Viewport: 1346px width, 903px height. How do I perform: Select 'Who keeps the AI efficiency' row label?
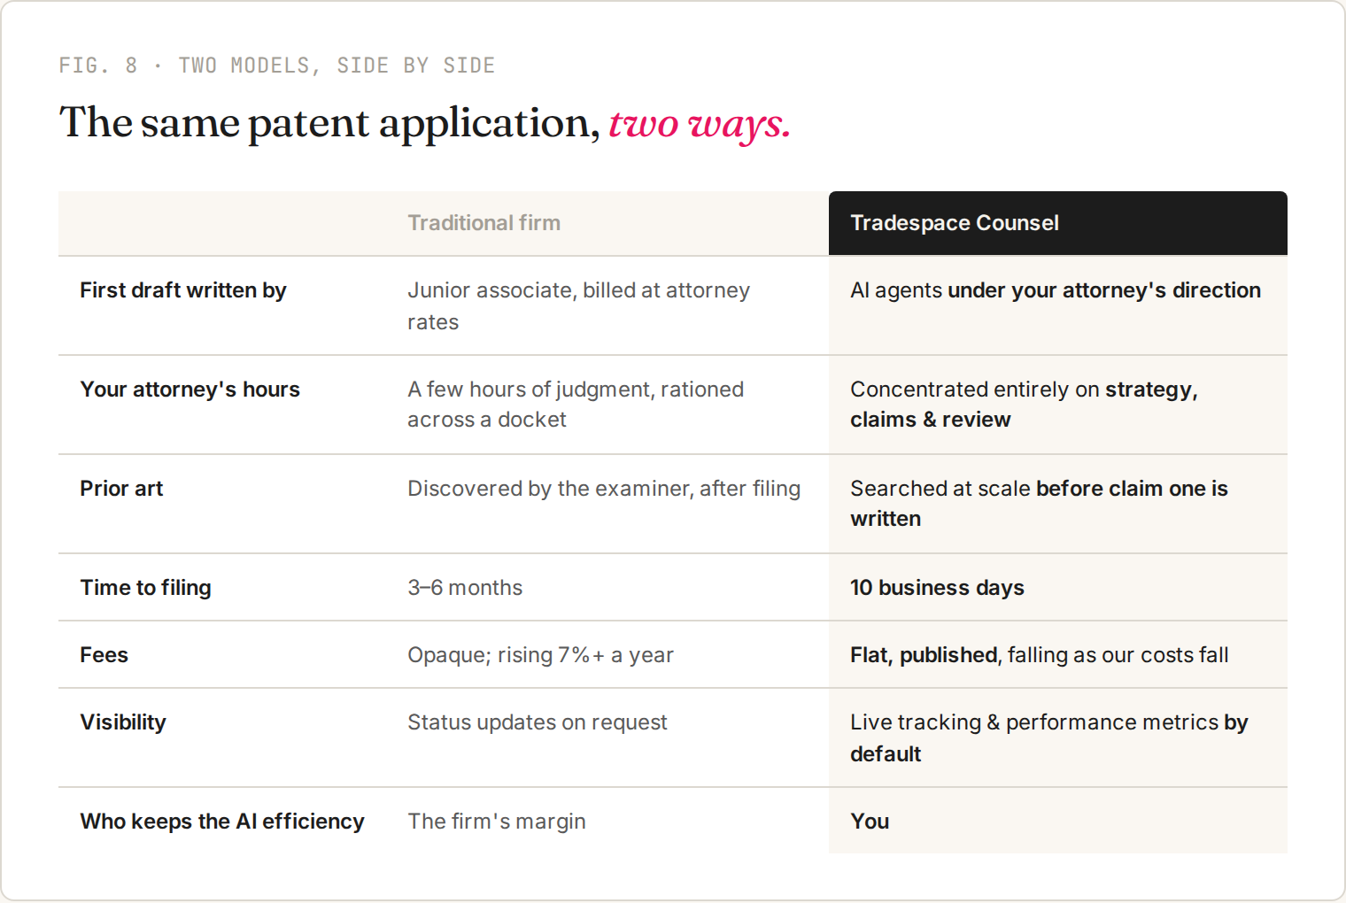pyautogui.click(x=222, y=822)
